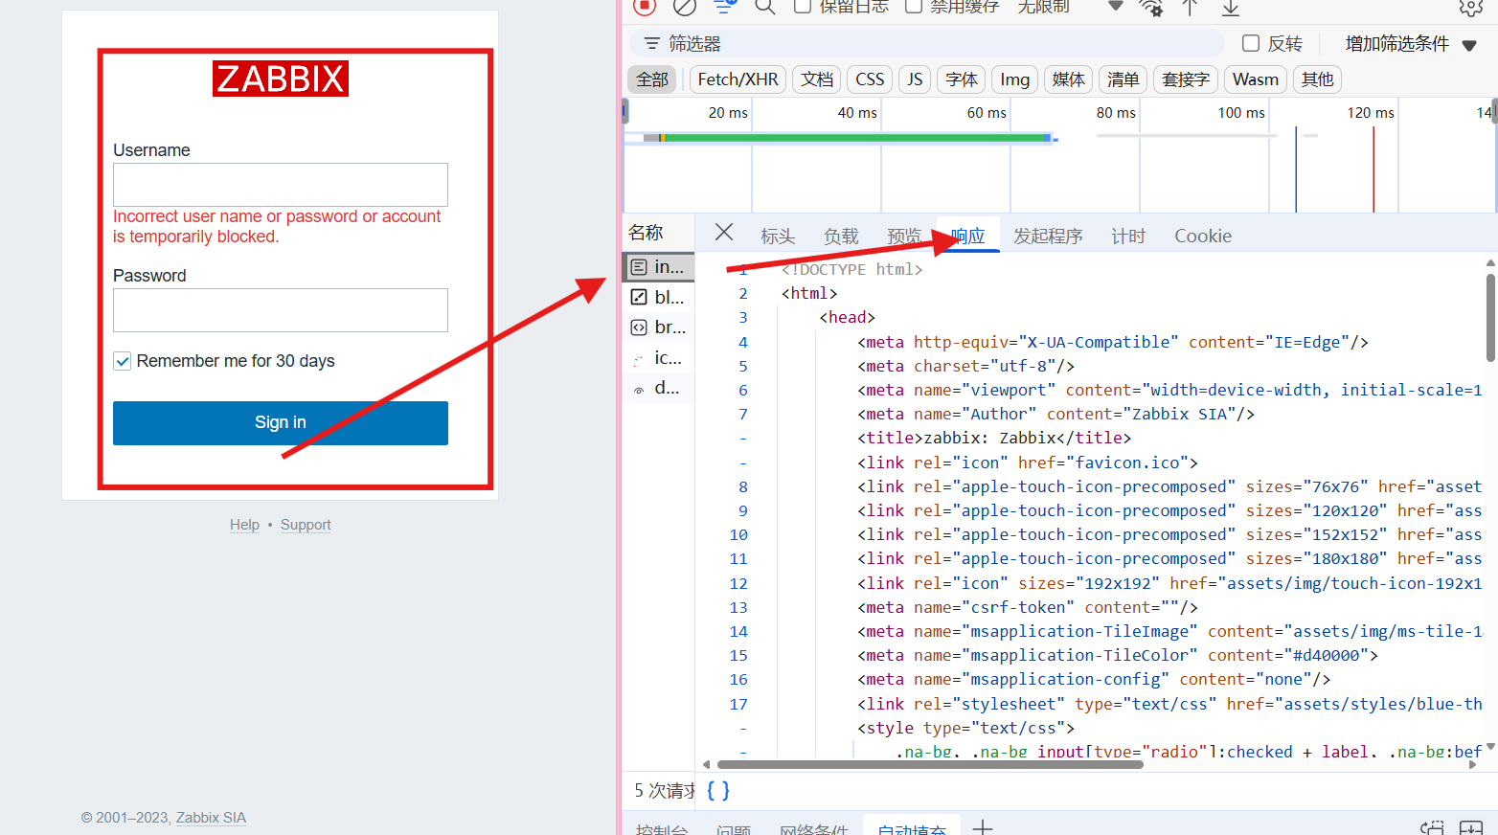Open the Support link
The image size is (1498, 835).
click(306, 525)
